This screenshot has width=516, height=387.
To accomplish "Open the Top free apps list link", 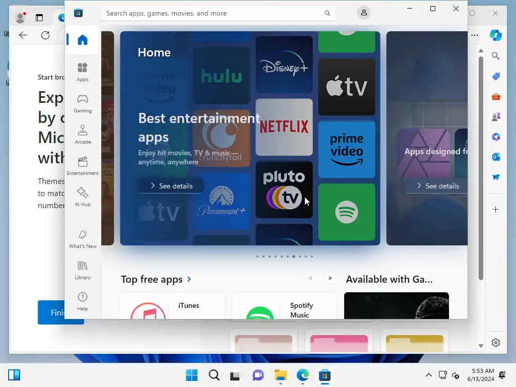I will click(156, 279).
